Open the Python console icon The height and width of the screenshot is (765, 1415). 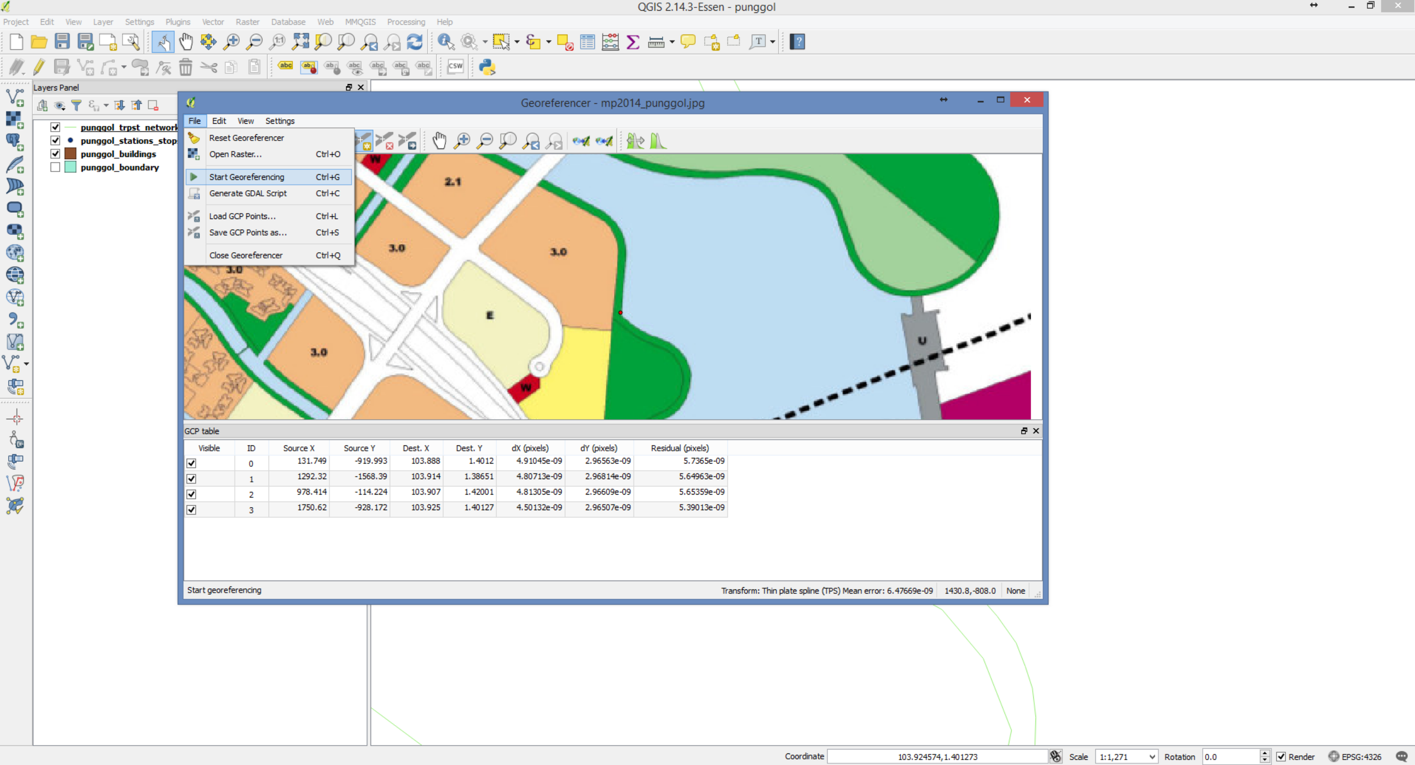tap(487, 67)
